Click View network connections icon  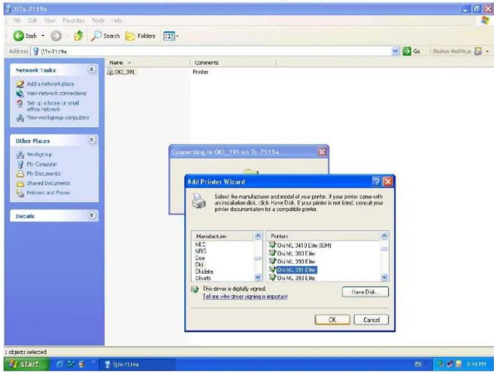coord(20,94)
